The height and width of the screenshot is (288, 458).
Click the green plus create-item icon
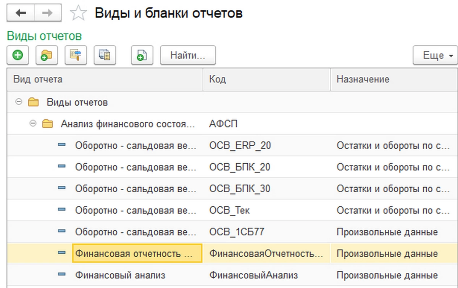point(18,55)
